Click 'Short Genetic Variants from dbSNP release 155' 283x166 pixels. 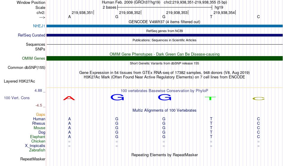164,63
